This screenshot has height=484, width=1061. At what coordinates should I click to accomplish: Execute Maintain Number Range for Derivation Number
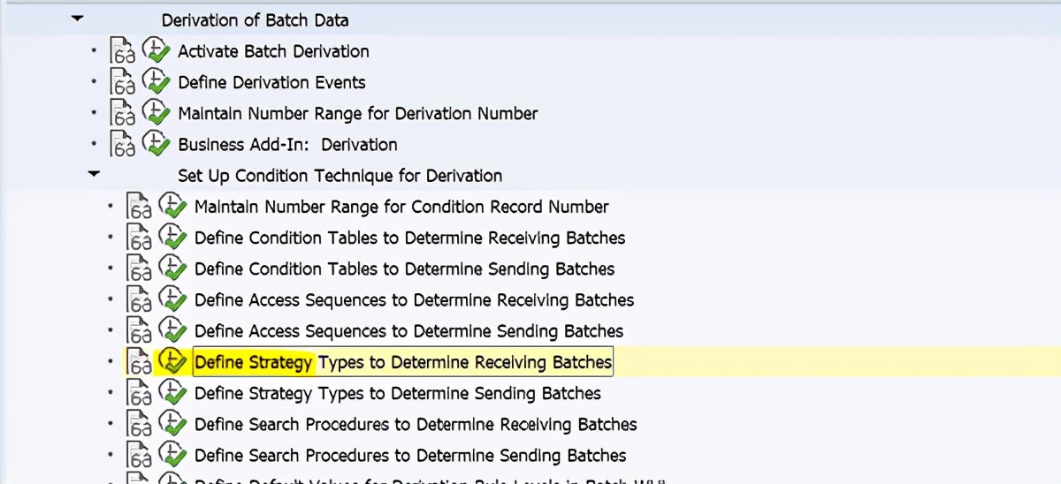[x=156, y=113]
